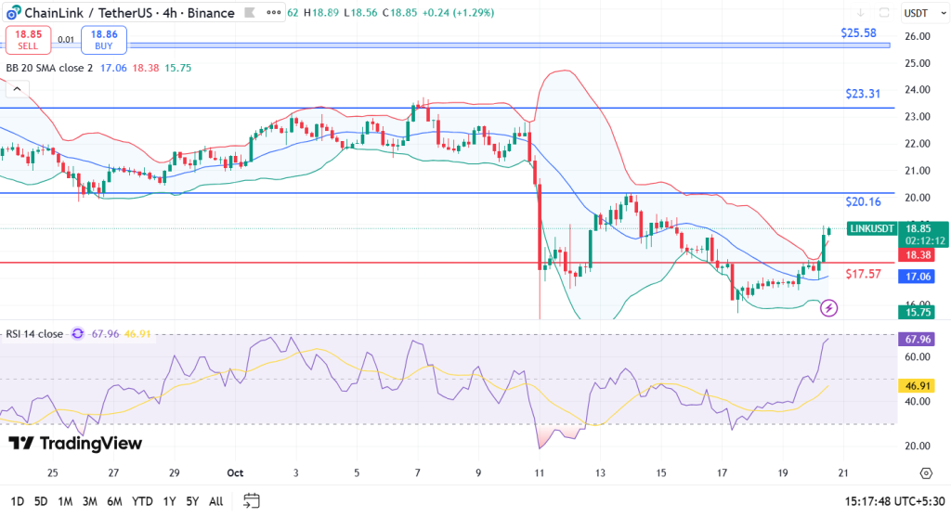This screenshot has width=951, height=517.
Task: Click the chart settings icon at bottom right
Action: pyautogui.click(x=925, y=472)
